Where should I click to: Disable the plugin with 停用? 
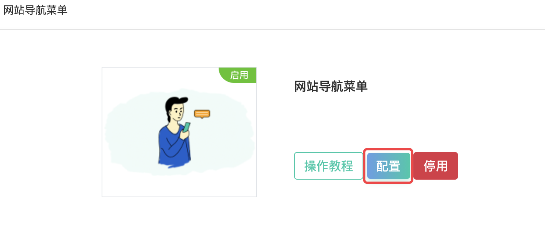[x=436, y=166]
